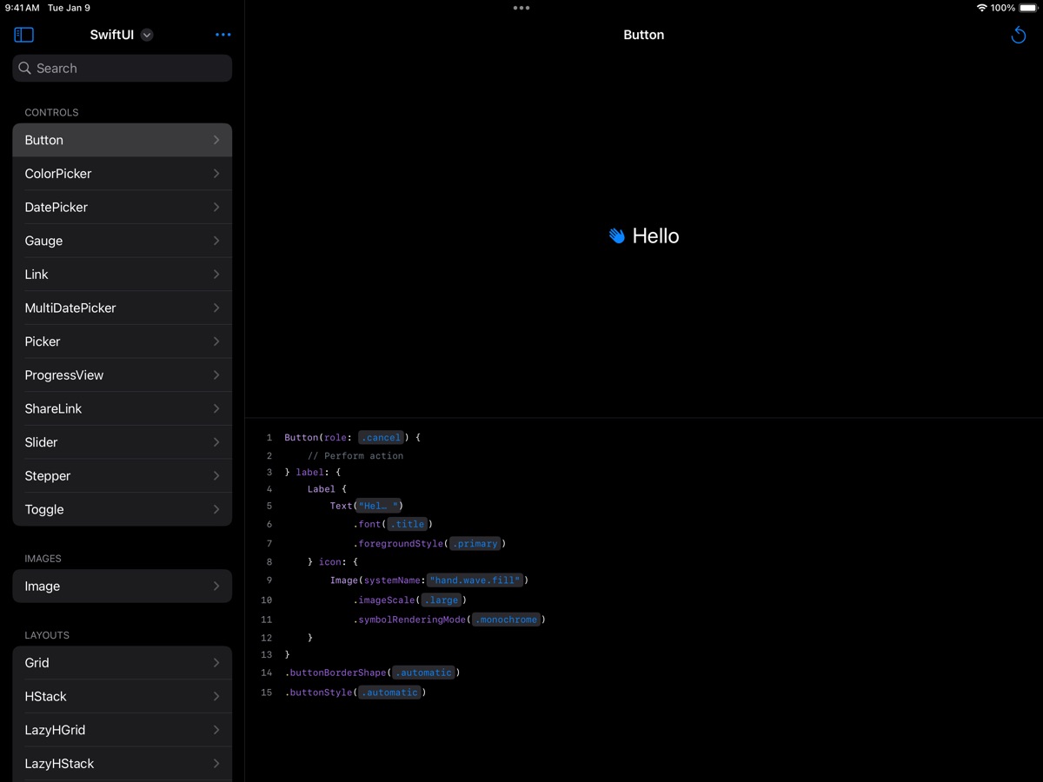Choose MultiDatePicker in the sidebar
Image resolution: width=1043 pixels, height=782 pixels.
(123, 308)
